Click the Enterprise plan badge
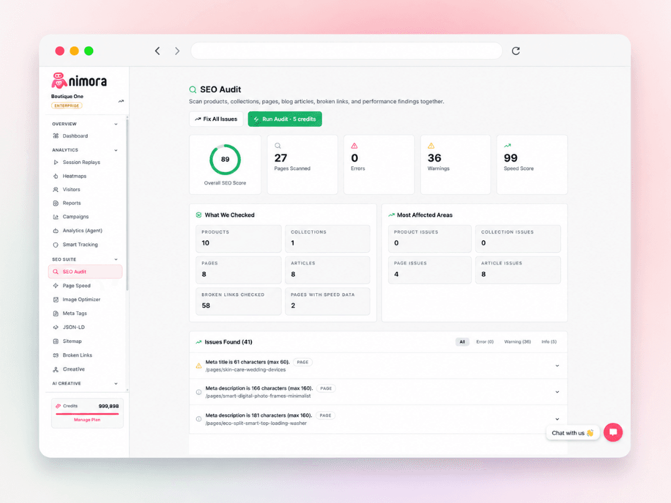The height and width of the screenshot is (503, 671). (66, 106)
